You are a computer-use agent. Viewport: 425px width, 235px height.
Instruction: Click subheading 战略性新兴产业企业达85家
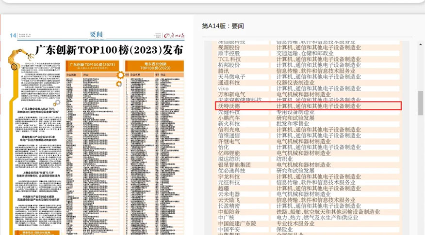(x=38, y=137)
